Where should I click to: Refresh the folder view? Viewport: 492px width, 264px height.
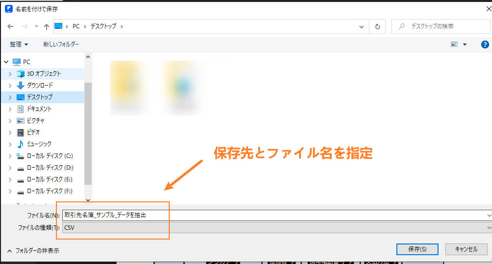pos(378,26)
